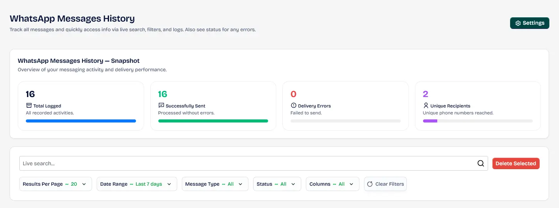Click 'Failed to send.' text
The width and height of the screenshot is (559, 208).
tap(306, 113)
